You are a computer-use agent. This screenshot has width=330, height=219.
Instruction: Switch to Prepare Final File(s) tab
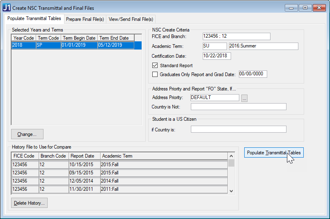pyautogui.click(x=85, y=19)
